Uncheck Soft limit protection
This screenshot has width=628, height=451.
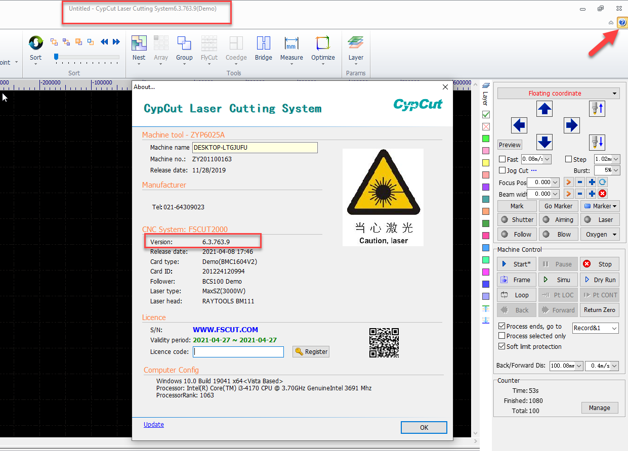502,346
